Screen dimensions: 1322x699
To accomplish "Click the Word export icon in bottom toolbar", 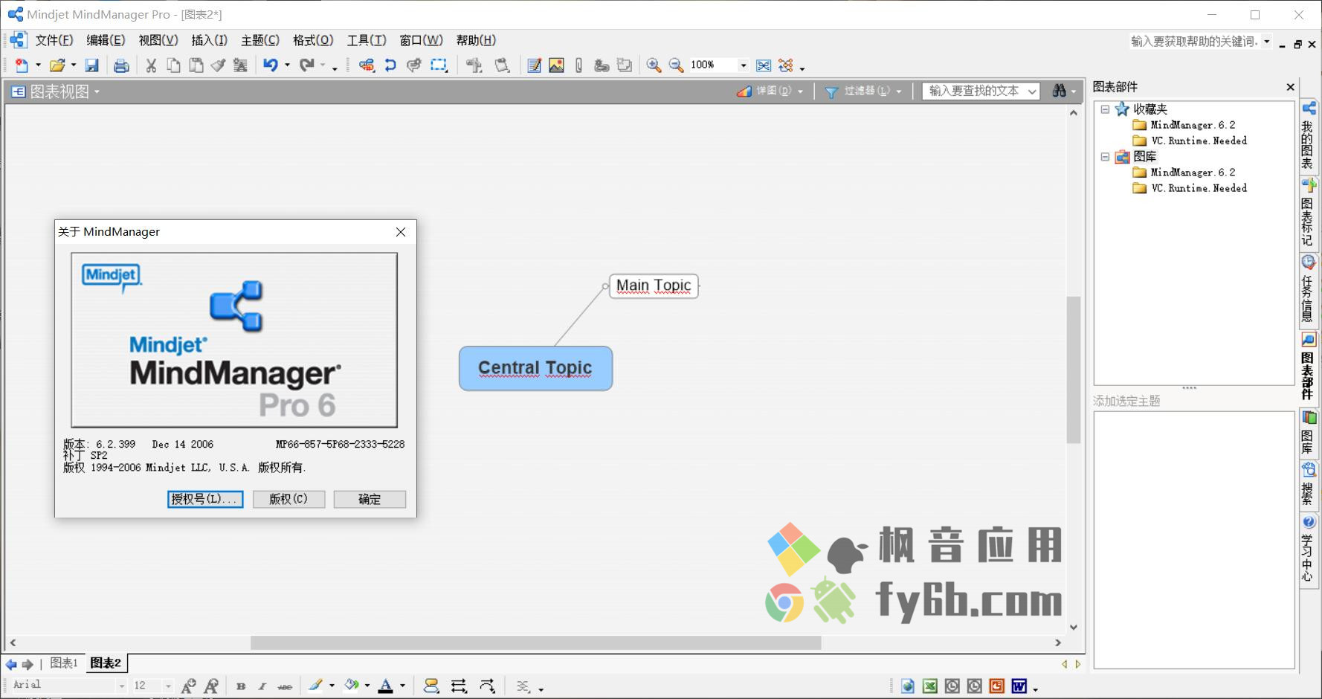I will point(1019,686).
